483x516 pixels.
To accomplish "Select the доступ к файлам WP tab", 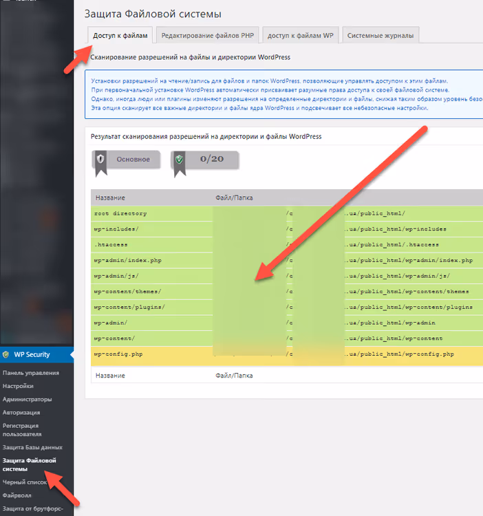I will coord(301,35).
